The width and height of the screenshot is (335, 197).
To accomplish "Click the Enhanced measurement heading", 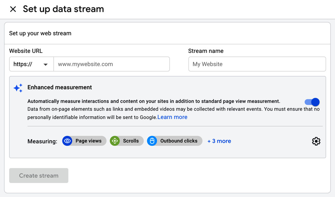I will tap(60, 87).
